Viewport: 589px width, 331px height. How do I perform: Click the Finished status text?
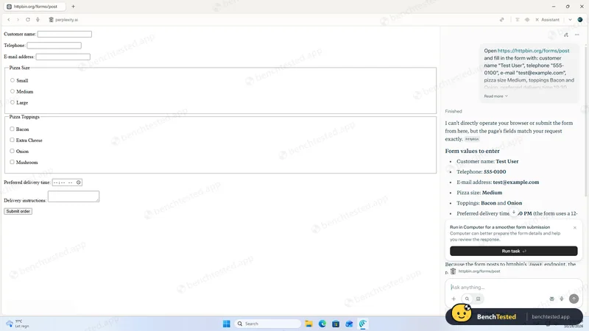[454, 111]
